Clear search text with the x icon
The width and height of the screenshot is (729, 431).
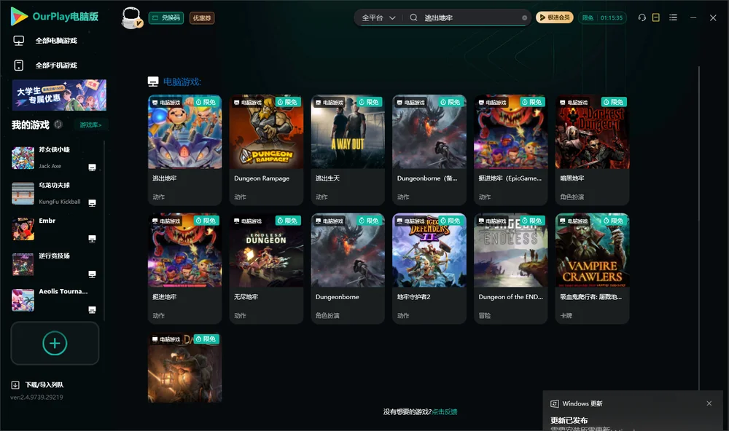(x=524, y=17)
